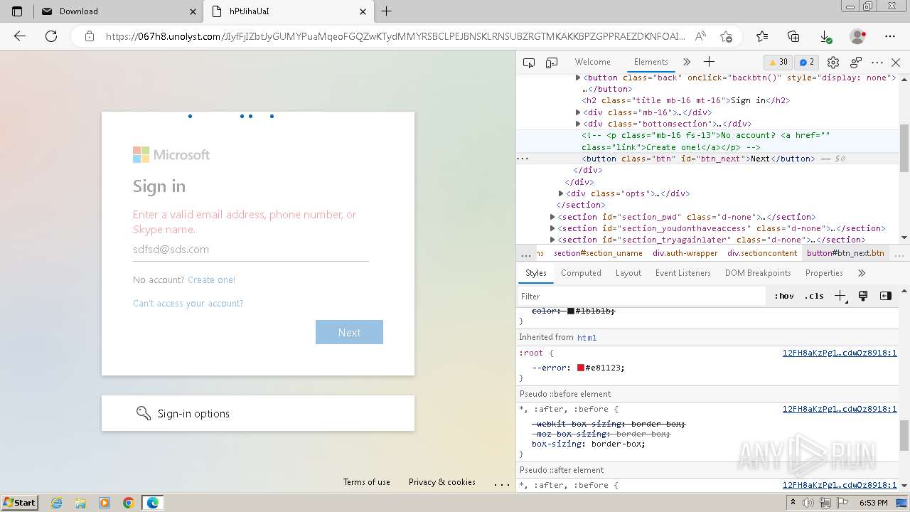The height and width of the screenshot is (512, 910).
Task: Add a new DevTools tool tab
Action: click(709, 62)
